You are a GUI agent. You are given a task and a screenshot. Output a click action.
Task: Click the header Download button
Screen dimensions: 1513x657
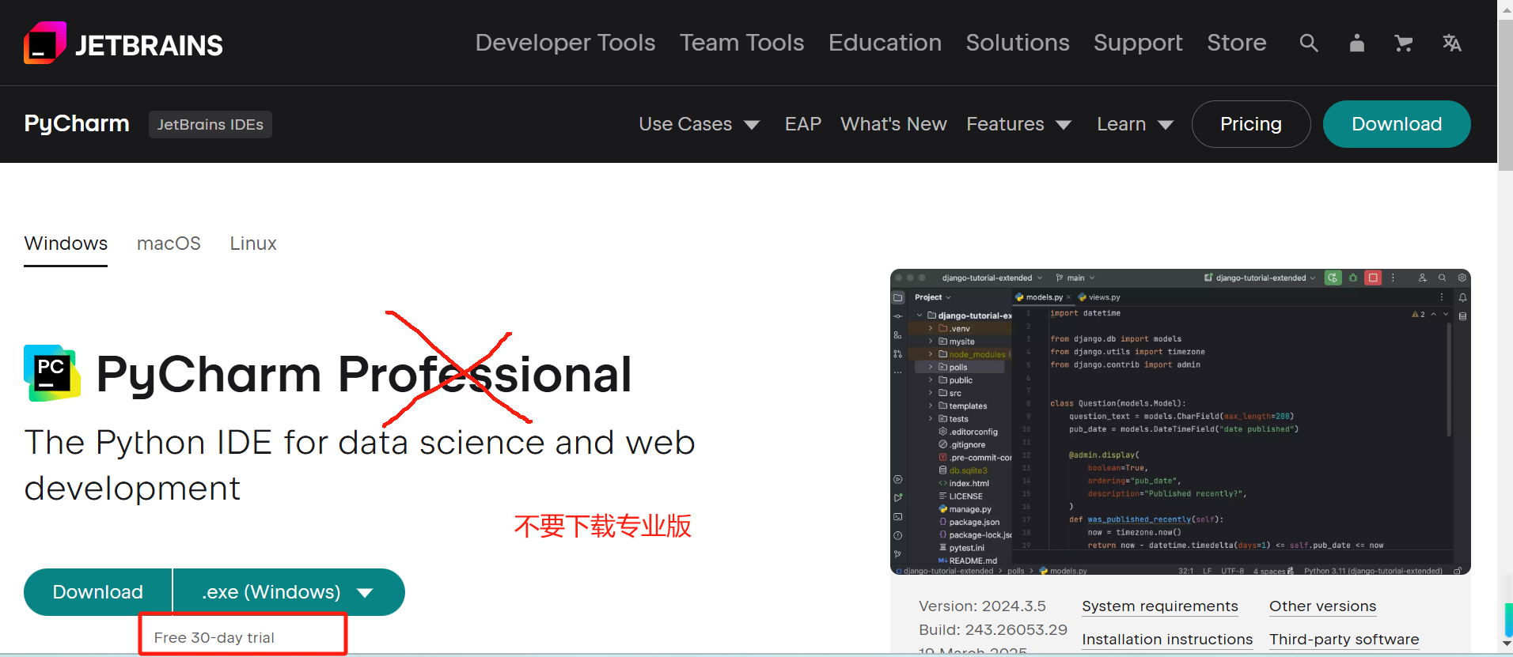[1397, 124]
